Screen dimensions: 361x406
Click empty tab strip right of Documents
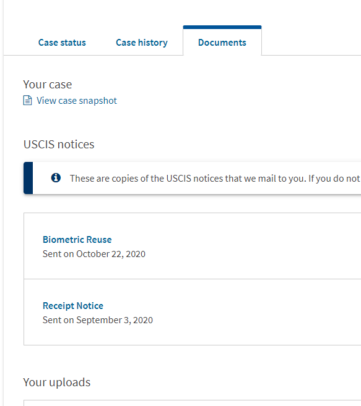click(311, 41)
